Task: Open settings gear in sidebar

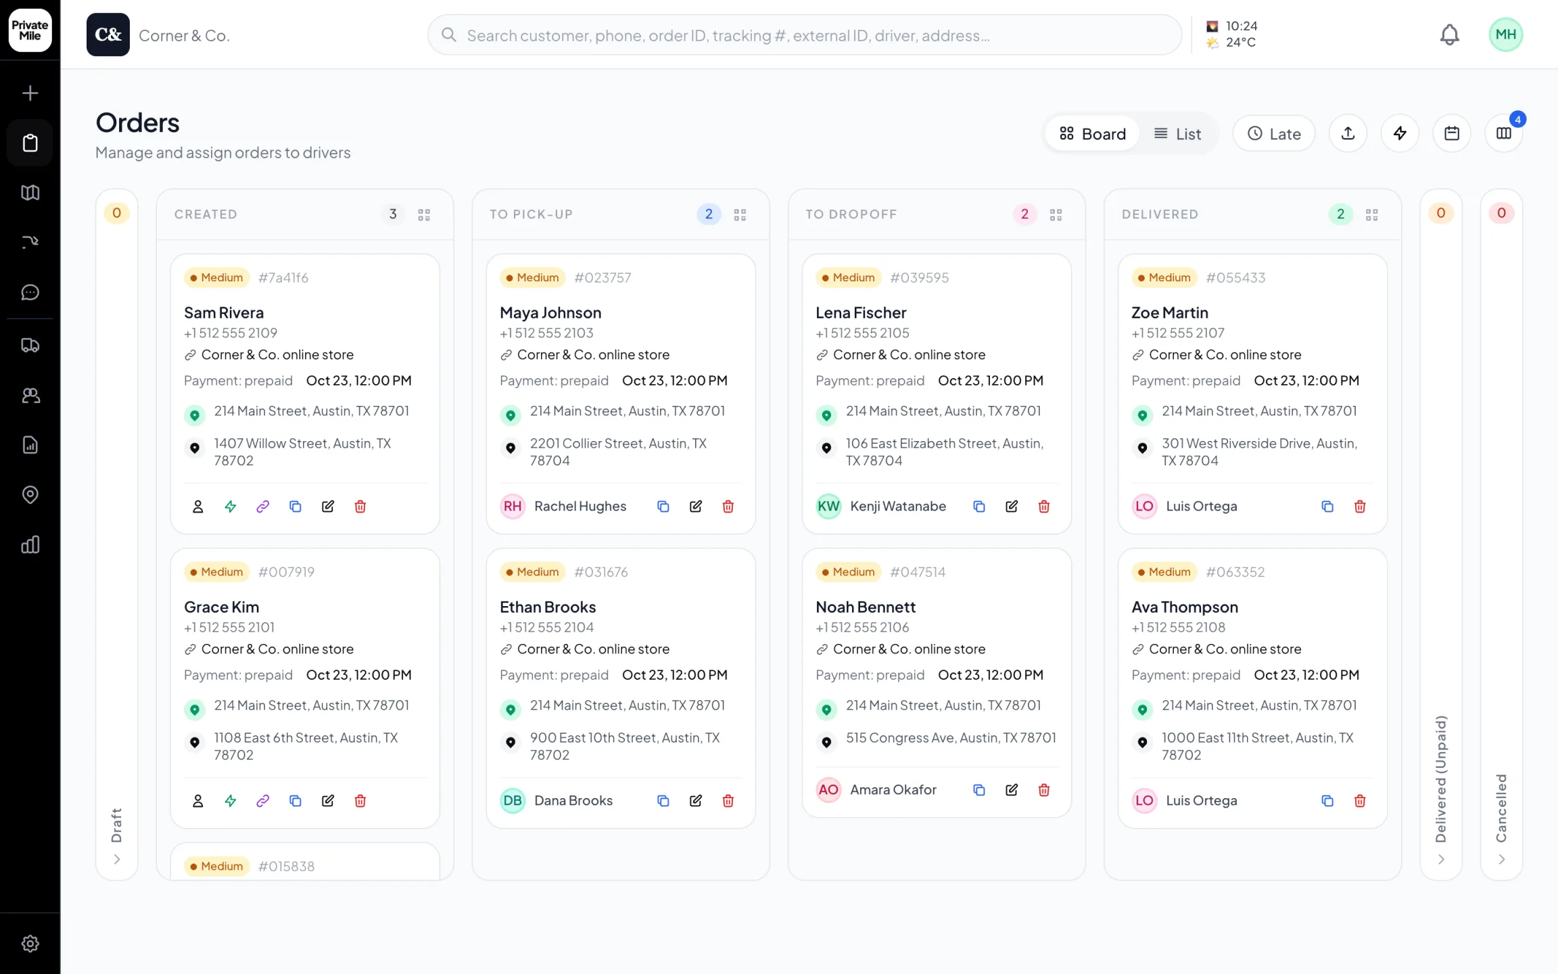Action: 30,943
